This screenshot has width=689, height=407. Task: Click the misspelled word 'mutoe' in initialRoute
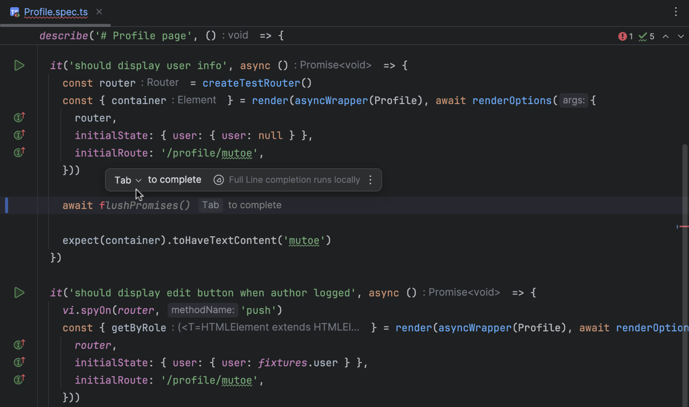pos(236,153)
